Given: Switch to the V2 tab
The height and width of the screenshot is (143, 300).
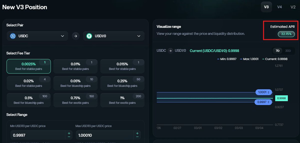Looking at the screenshot, I should pos(293,7).
